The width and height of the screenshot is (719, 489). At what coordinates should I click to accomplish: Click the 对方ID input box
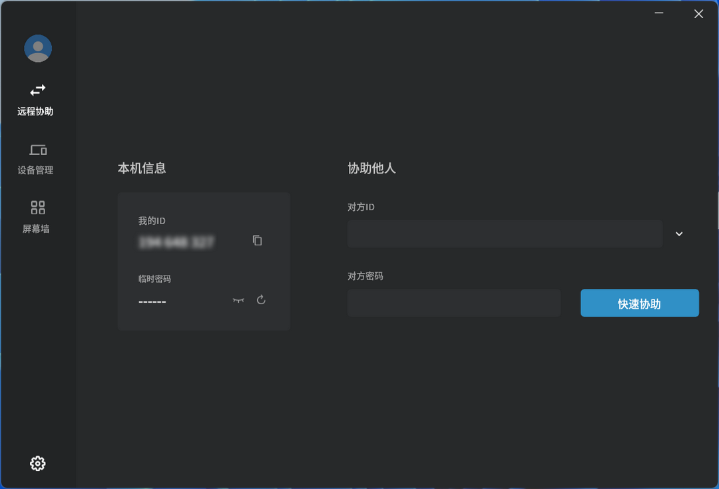[504, 234]
